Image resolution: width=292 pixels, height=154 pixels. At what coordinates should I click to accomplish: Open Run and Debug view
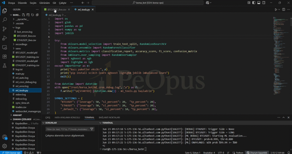click(x=5, y=38)
